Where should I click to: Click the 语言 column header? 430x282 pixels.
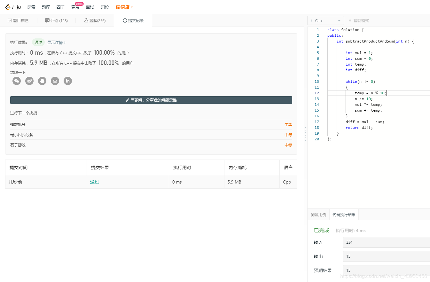click(288, 168)
